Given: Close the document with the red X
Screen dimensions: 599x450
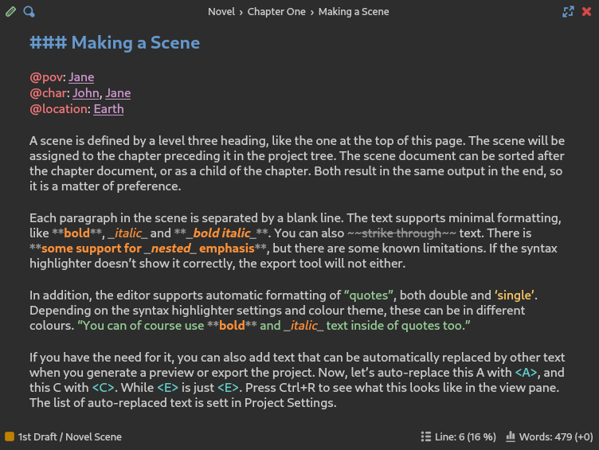Looking at the screenshot, I should click(587, 11).
